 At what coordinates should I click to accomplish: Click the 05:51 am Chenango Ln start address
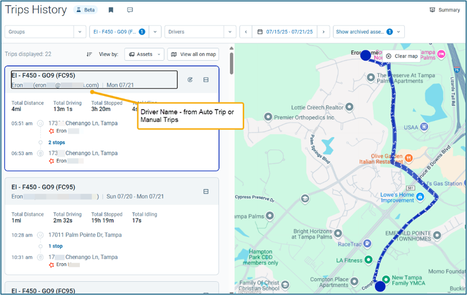coord(83,124)
